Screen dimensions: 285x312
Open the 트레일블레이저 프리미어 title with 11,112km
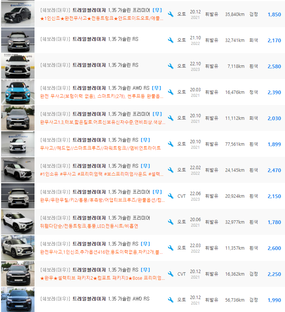point(95,114)
